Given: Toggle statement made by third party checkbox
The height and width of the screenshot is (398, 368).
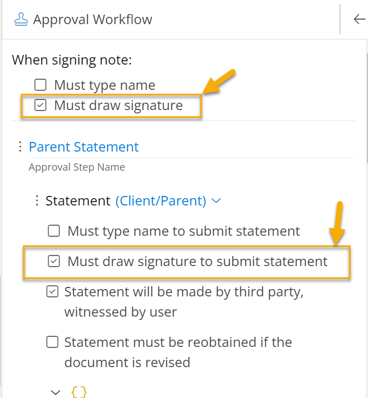Looking at the screenshot, I should click(x=52, y=291).
